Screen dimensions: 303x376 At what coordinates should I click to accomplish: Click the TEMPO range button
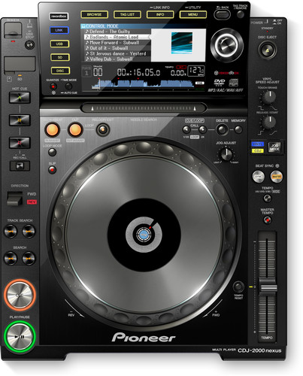[268, 199]
